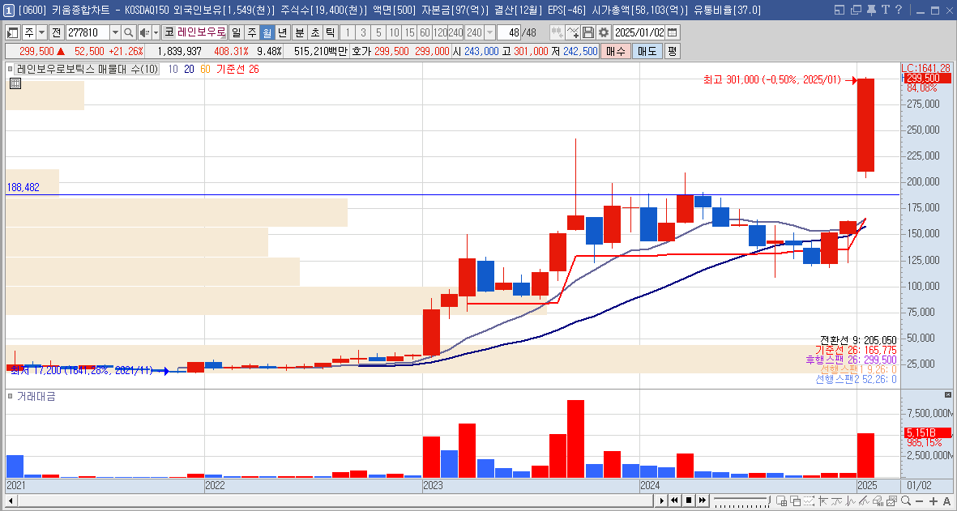Click the interval button 15
Viewport: 957px width, 511px height.
click(x=409, y=32)
